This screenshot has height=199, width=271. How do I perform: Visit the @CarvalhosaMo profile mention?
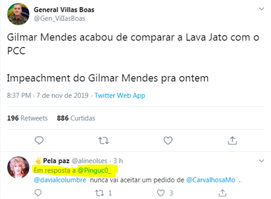[211, 180]
